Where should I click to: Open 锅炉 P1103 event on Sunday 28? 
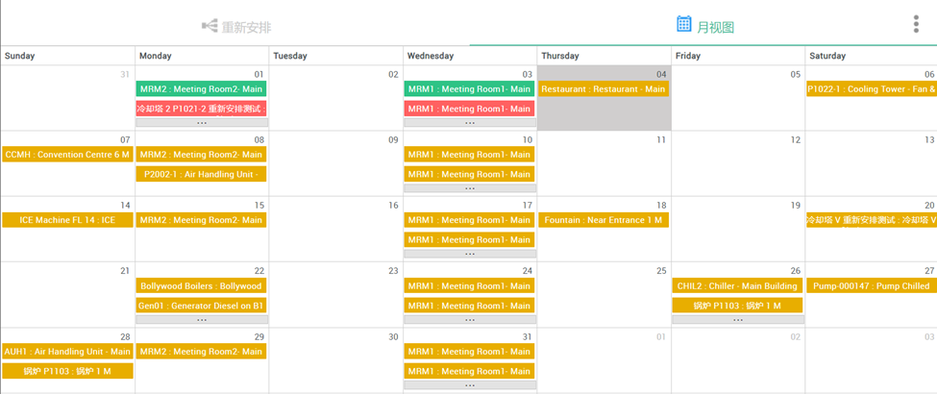tap(67, 372)
